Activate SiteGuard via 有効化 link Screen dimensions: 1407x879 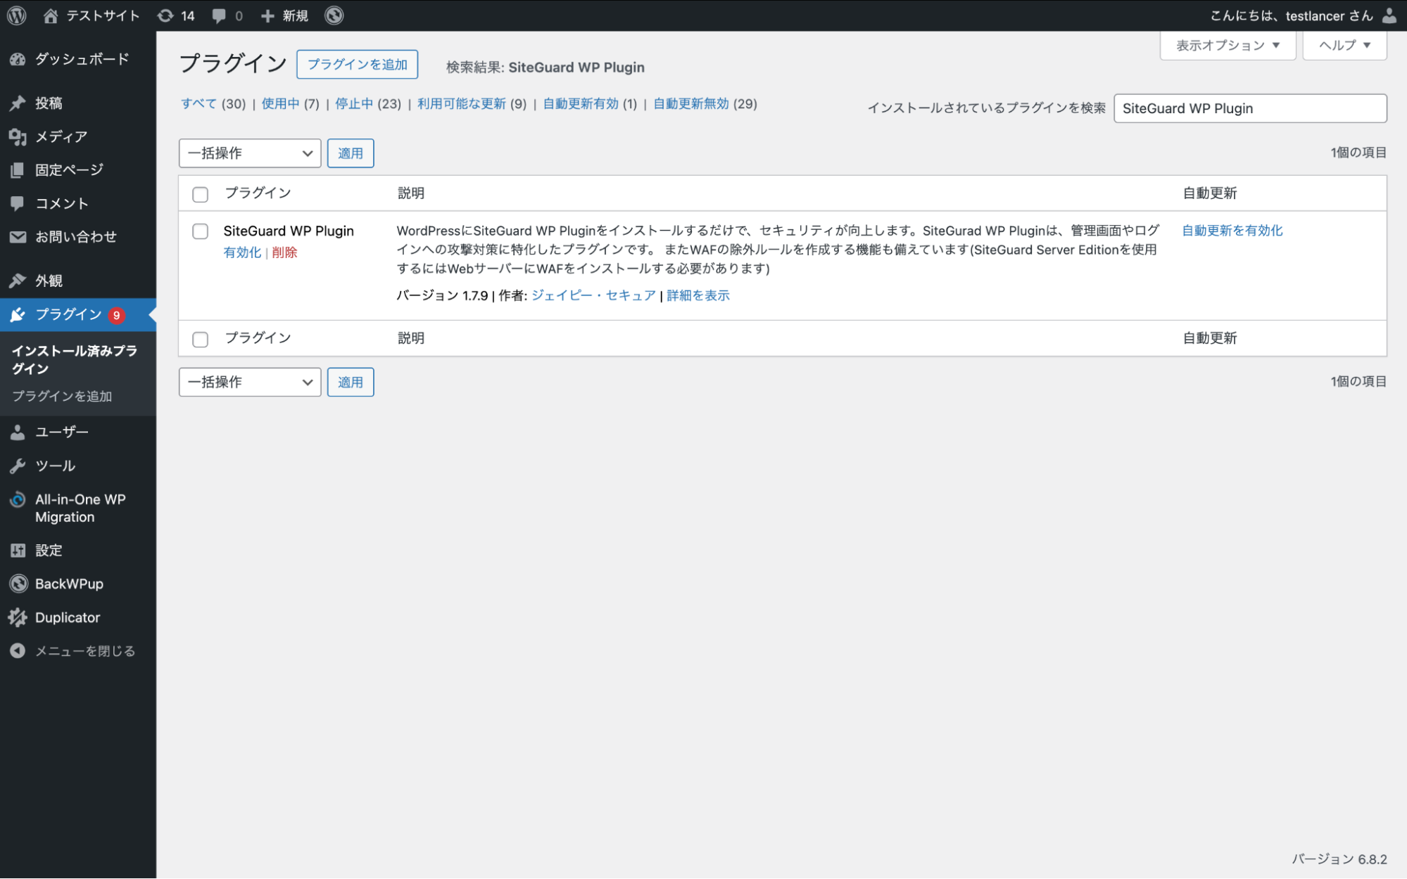[241, 252]
